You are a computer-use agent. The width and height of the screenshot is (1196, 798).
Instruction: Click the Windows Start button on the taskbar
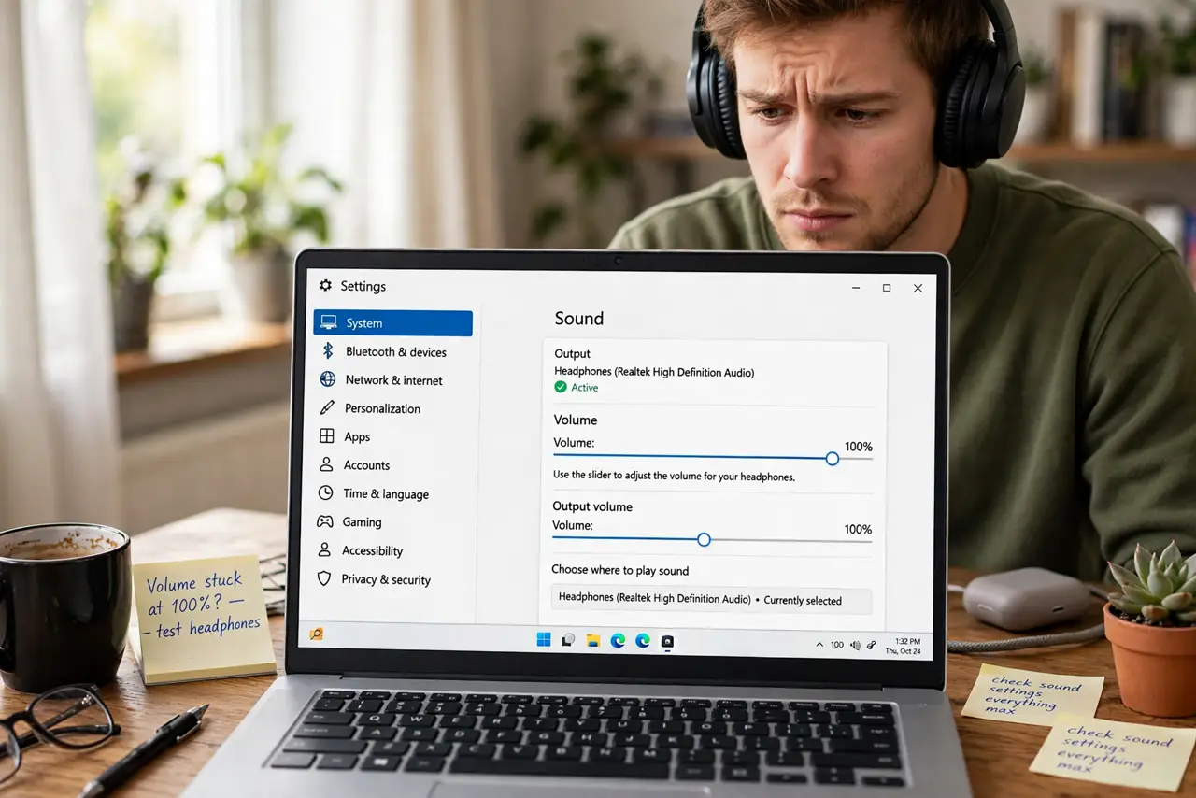click(x=544, y=640)
